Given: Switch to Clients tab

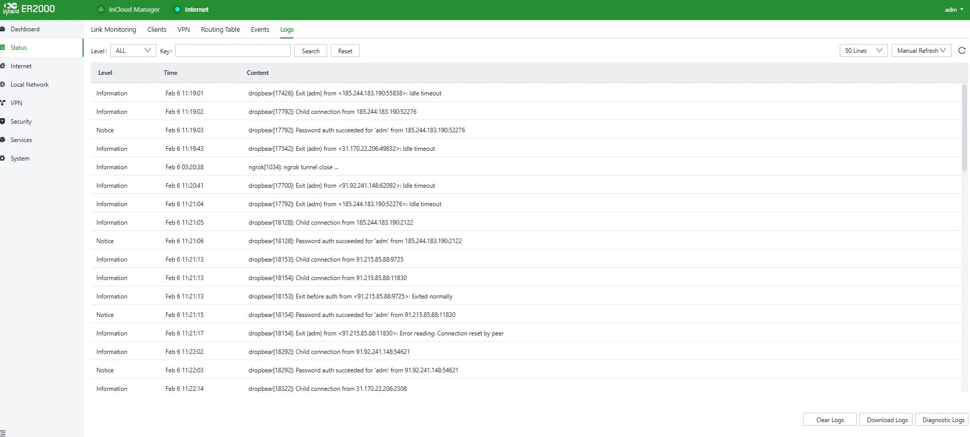Looking at the screenshot, I should 157,30.
